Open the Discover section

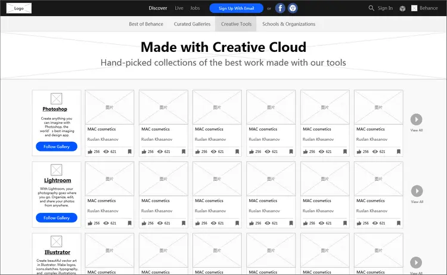click(x=158, y=8)
